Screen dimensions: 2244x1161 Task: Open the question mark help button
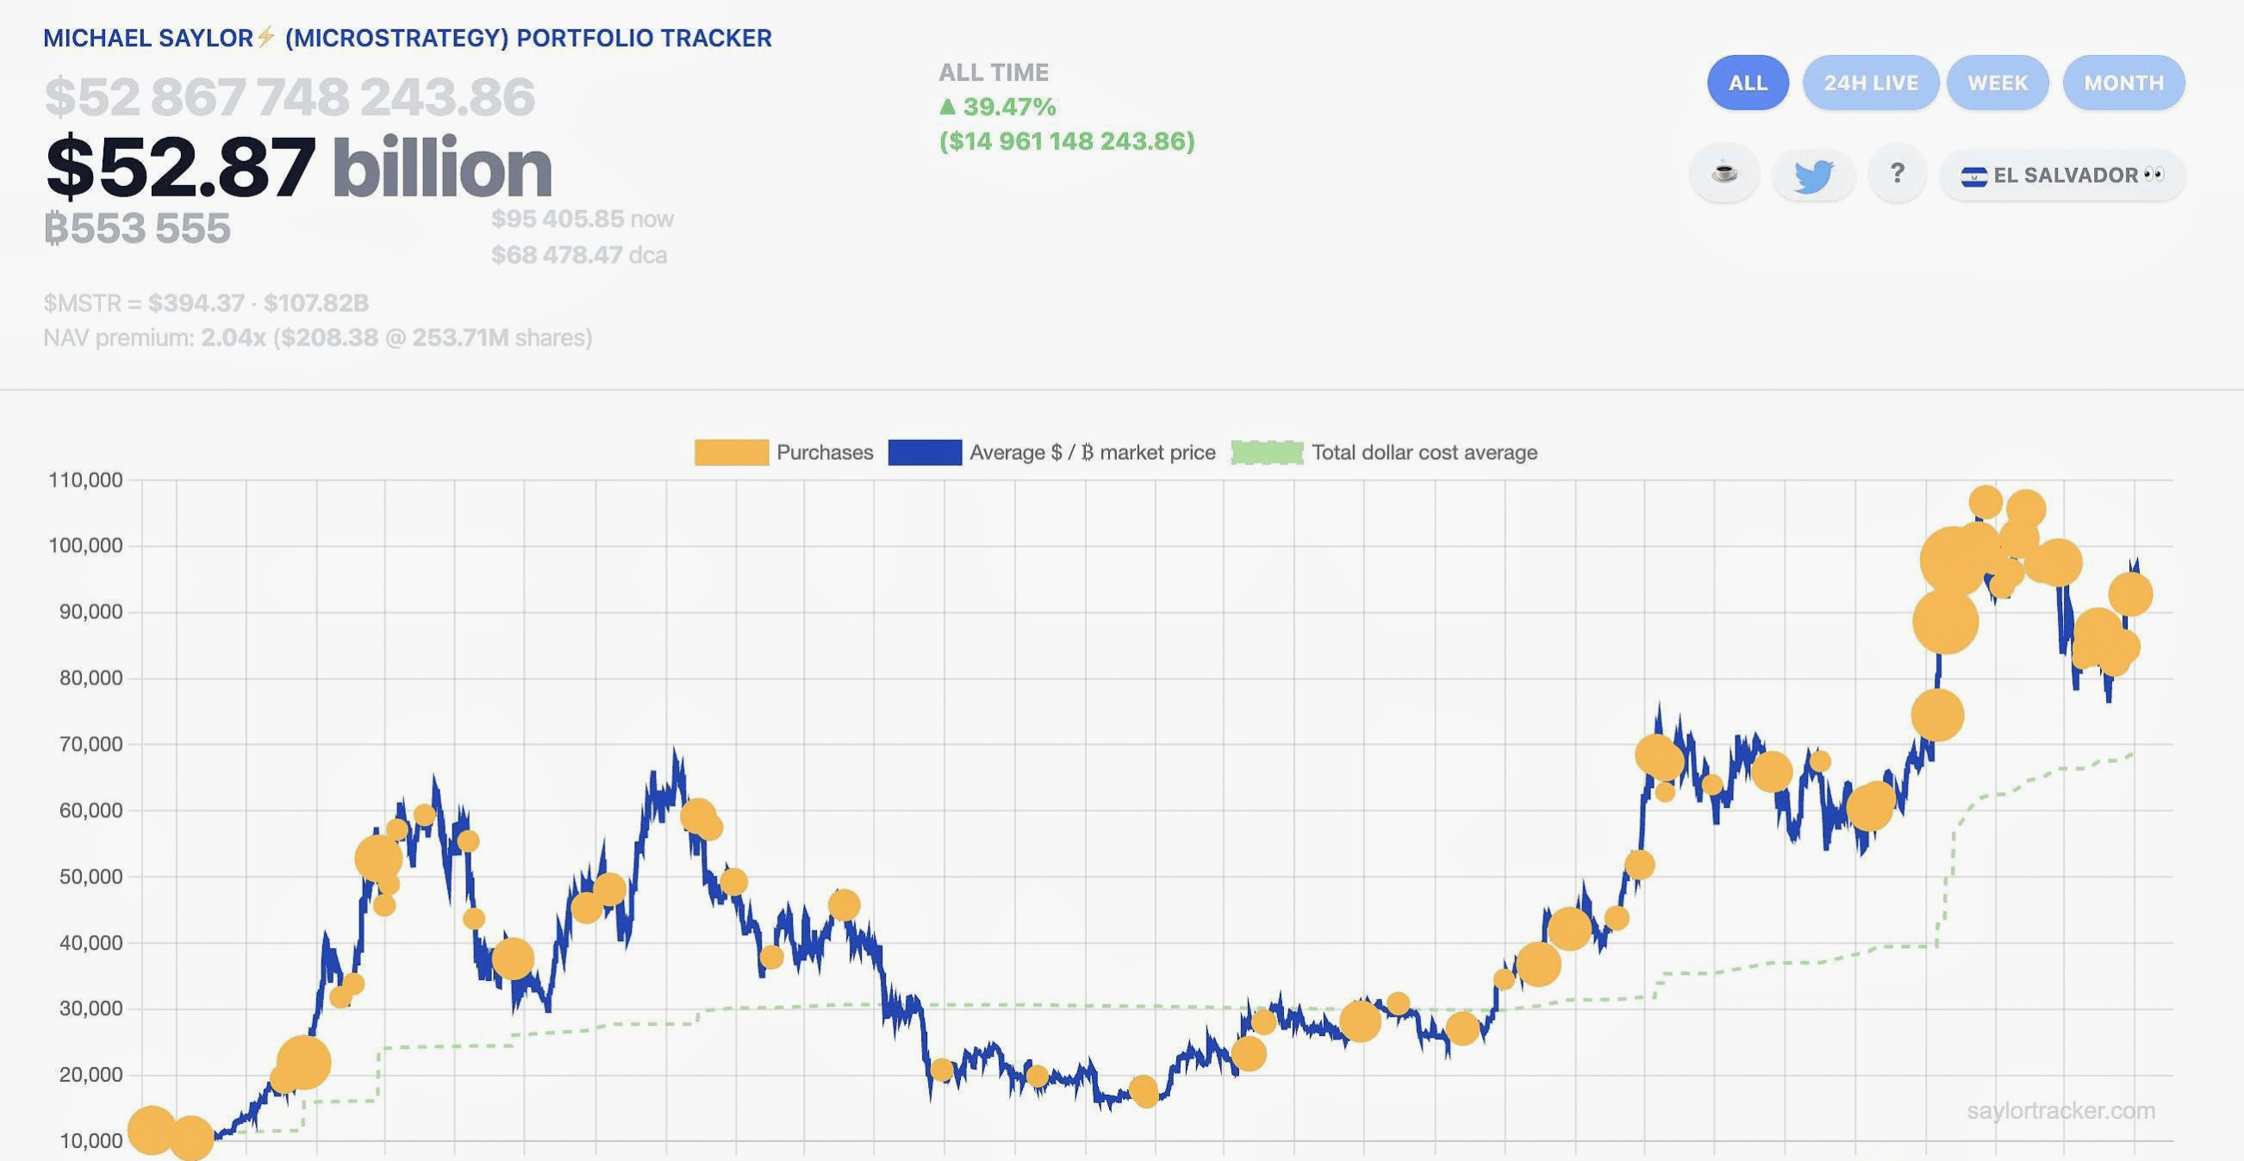1898,174
